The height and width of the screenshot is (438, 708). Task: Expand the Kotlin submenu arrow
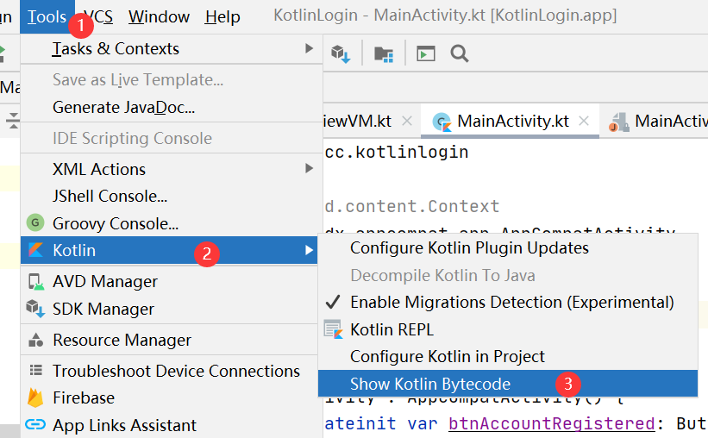(309, 250)
